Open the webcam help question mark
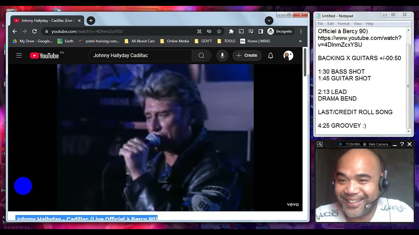This screenshot has height=235, width=419. 402,144
